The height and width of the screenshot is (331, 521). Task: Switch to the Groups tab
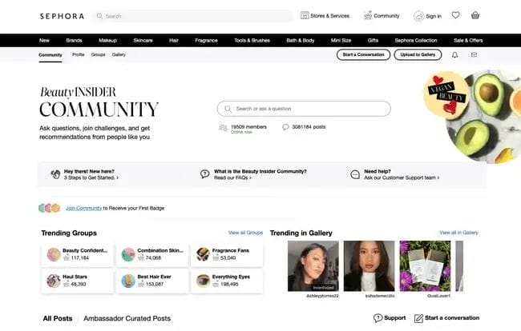coord(99,54)
